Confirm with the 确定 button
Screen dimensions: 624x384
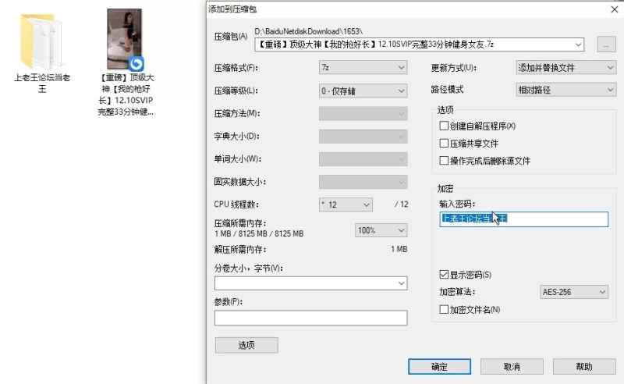click(439, 367)
